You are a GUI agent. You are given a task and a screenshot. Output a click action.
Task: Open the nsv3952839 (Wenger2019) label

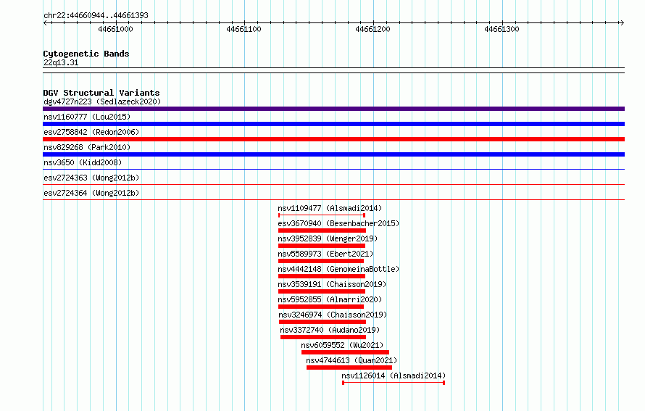pyautogui.click(x=328, y=238)
